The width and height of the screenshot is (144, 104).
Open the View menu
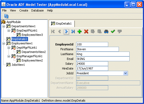[13, 10]
